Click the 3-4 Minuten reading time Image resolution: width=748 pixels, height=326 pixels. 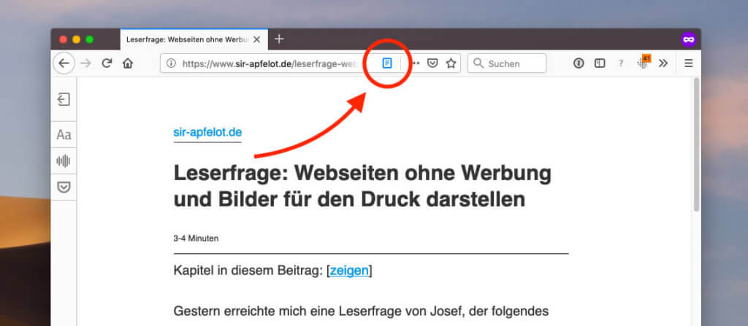[196, 238]
